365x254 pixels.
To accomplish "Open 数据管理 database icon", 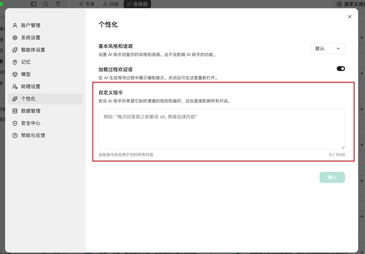I will click(x=15, y=111).
